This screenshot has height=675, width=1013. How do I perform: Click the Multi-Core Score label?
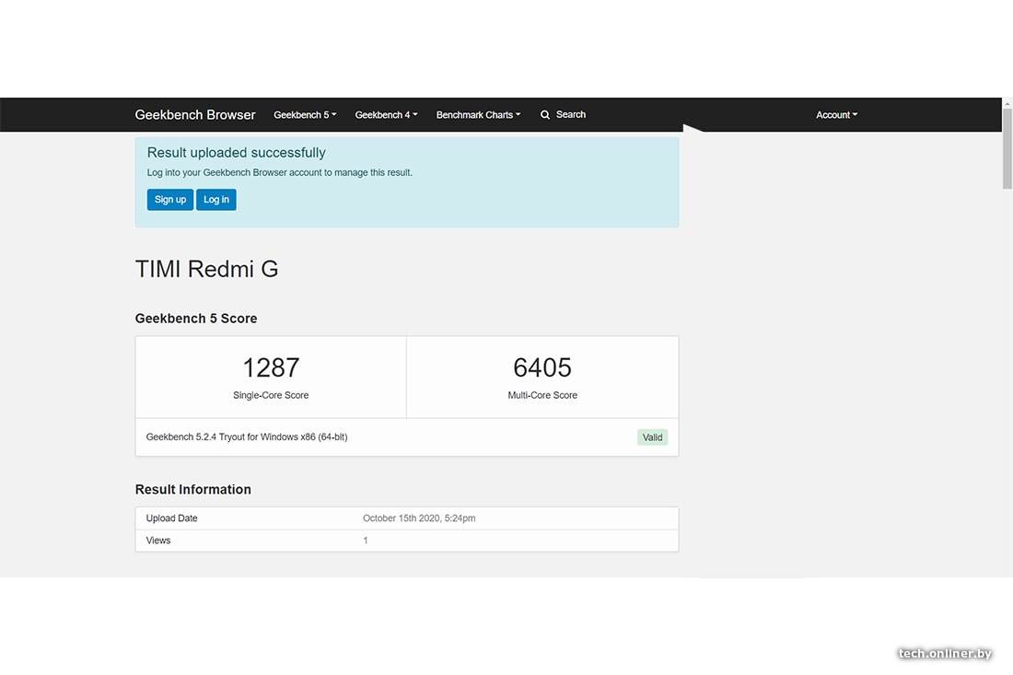tap(542, 395)
